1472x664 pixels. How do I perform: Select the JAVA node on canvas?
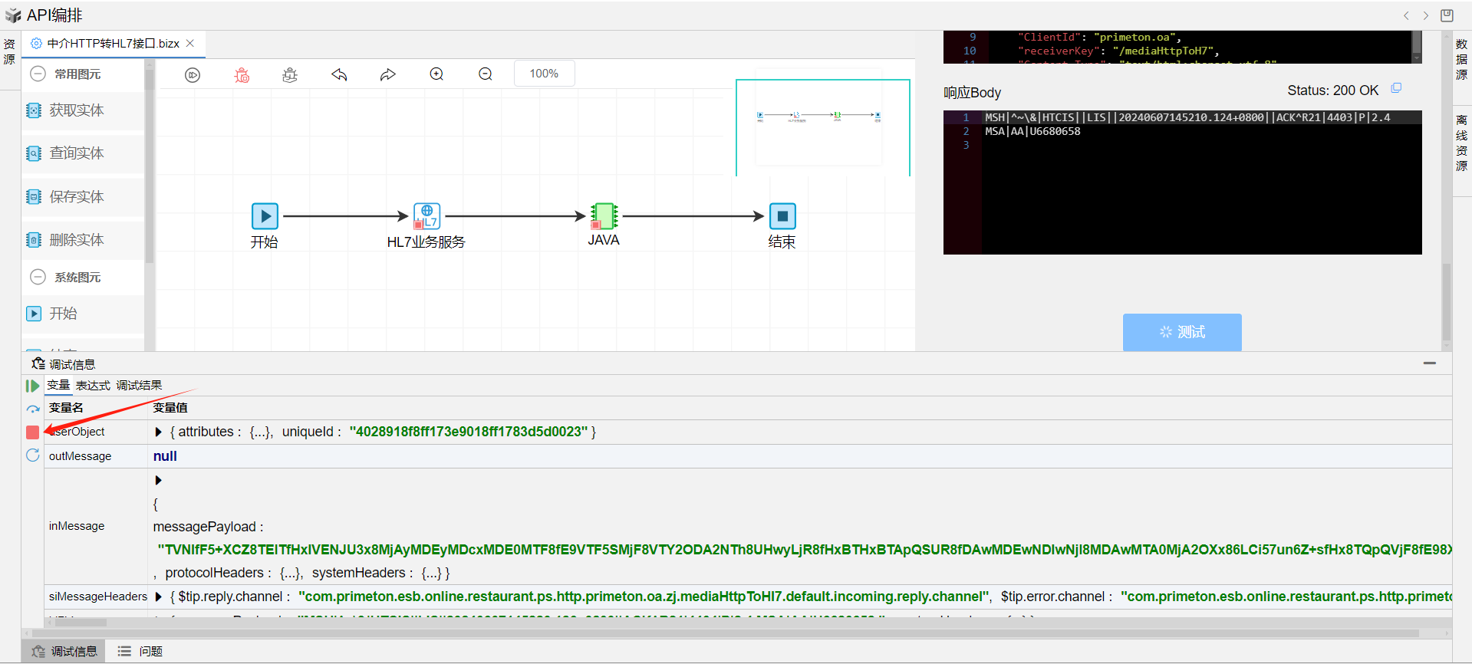click(x=604, y=216)
